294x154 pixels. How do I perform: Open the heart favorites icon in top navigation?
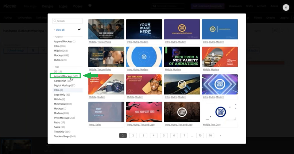pos(90,6)
